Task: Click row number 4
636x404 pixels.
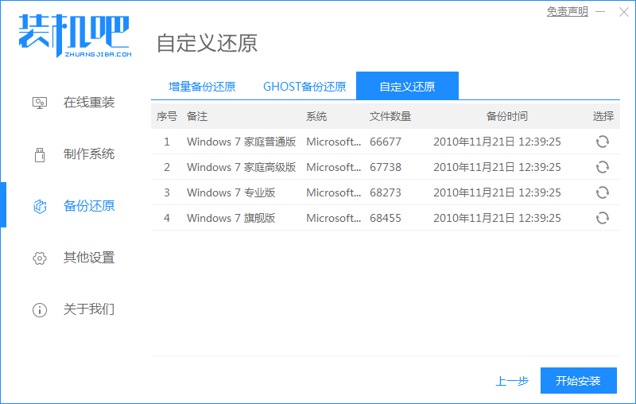Action: pyautogui.click(x=167, y=218)
